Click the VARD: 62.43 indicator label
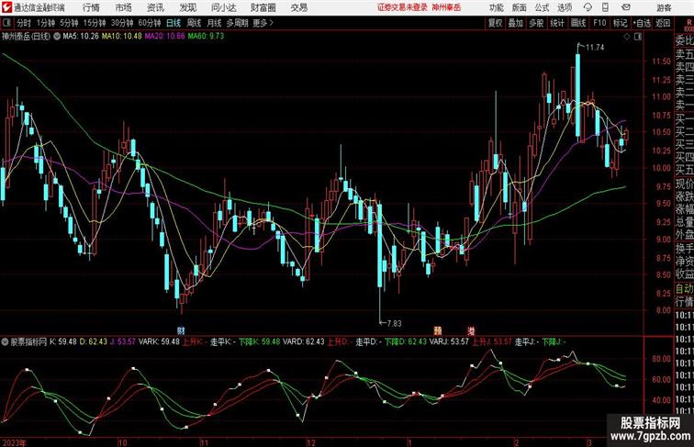The height and width of the screenshot is (447, 694). coord(304,341)
